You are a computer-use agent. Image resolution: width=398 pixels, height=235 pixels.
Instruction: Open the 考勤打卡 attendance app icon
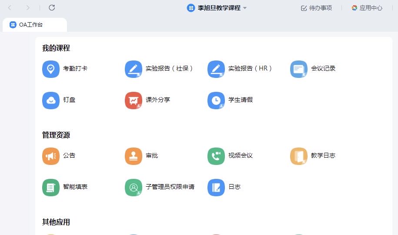pos(51,69)
